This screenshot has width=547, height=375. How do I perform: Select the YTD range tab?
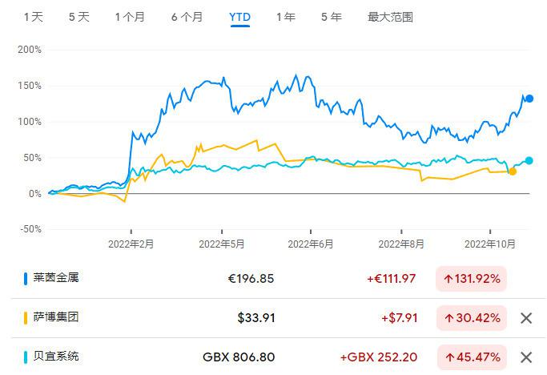(239, 17)
